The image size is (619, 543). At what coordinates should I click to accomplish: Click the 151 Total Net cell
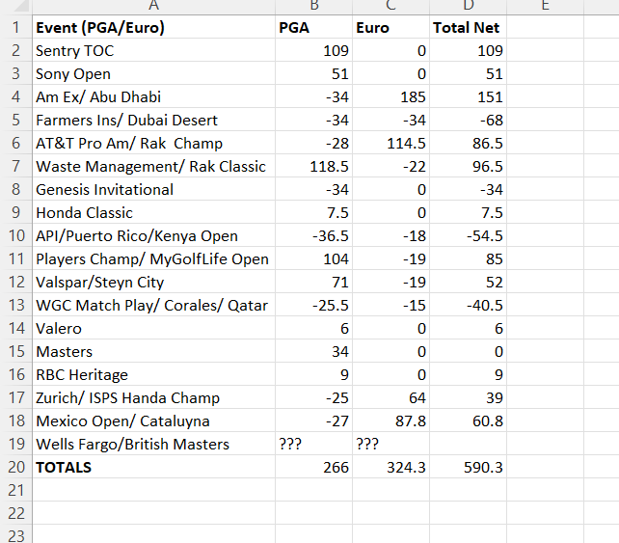[468, 96]
